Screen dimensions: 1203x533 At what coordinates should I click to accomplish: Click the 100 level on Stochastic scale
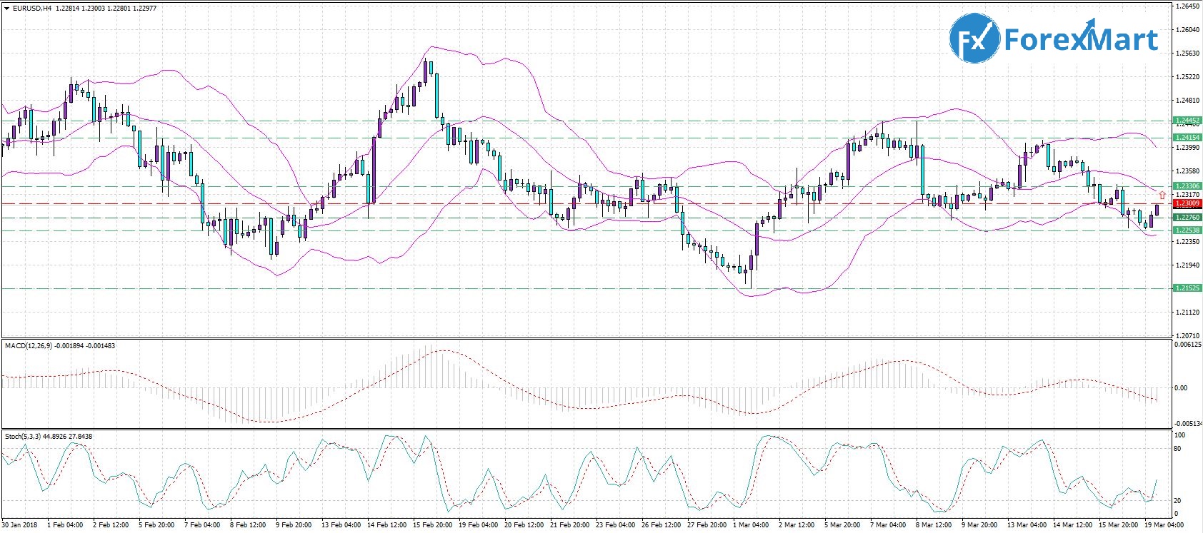1180,435
